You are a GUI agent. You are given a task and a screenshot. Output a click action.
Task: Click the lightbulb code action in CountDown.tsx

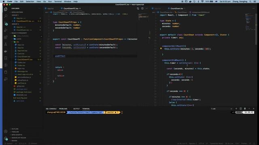pyautogui.click(x=161, y=49)
